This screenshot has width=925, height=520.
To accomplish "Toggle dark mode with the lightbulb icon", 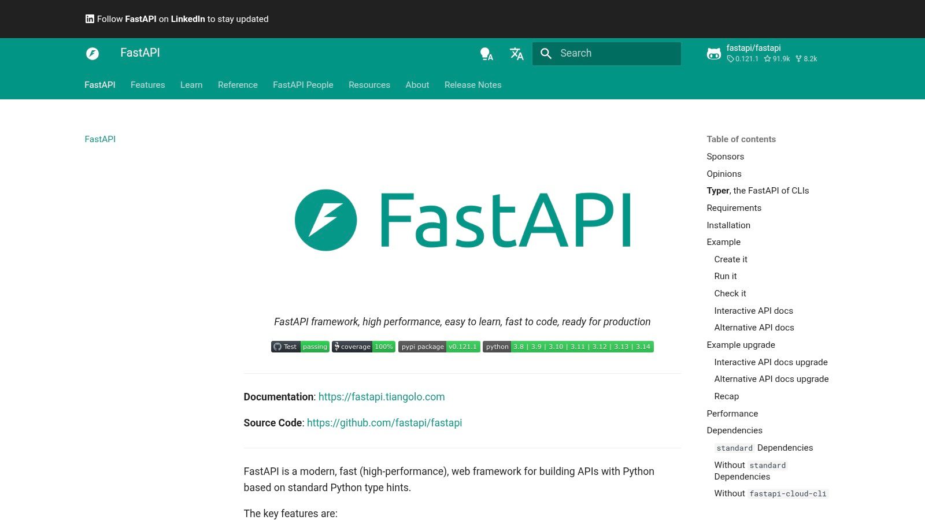I will 486,54.
